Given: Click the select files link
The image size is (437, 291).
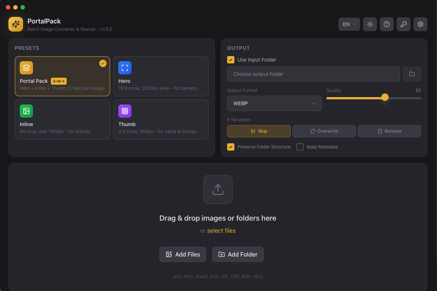Looking at the screenshot, I should [x=221, y=231].
